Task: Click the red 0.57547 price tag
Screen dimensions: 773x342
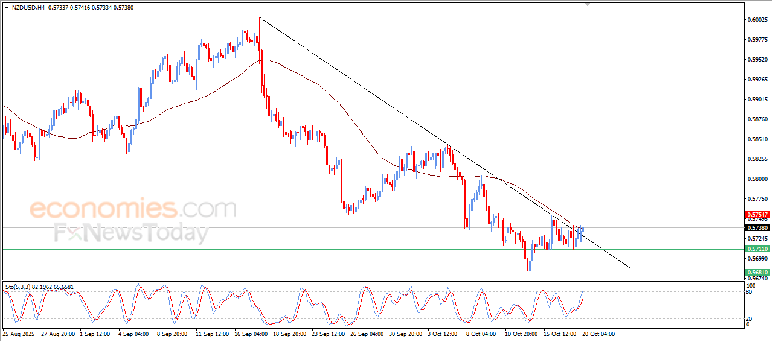Action: [757, 215]
